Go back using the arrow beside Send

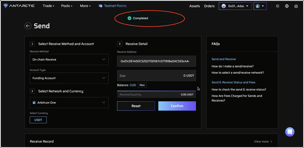click(28, 26)
